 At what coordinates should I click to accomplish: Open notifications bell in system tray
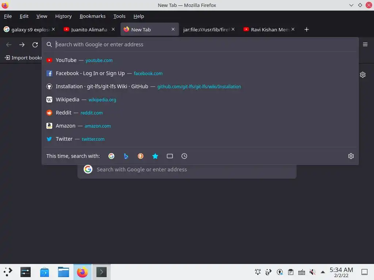coord(257,272)
